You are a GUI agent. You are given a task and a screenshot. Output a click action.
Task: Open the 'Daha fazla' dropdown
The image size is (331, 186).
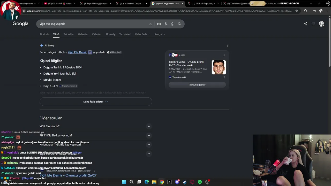142,34
